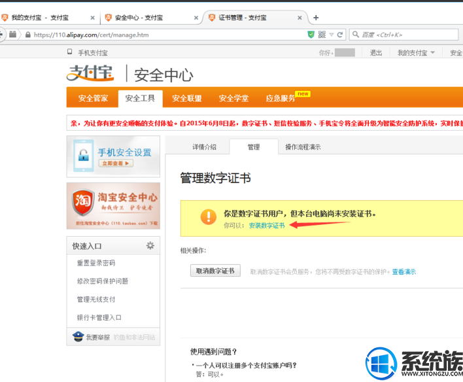
Task: Open the 查看演示 link
Action: click(x=403, y=272)
